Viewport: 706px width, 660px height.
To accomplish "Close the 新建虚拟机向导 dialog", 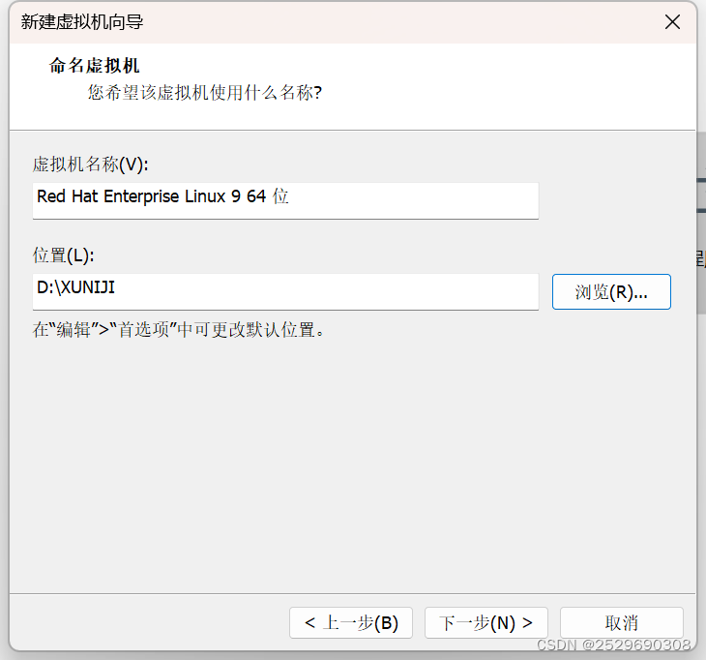I will point(673,21).
